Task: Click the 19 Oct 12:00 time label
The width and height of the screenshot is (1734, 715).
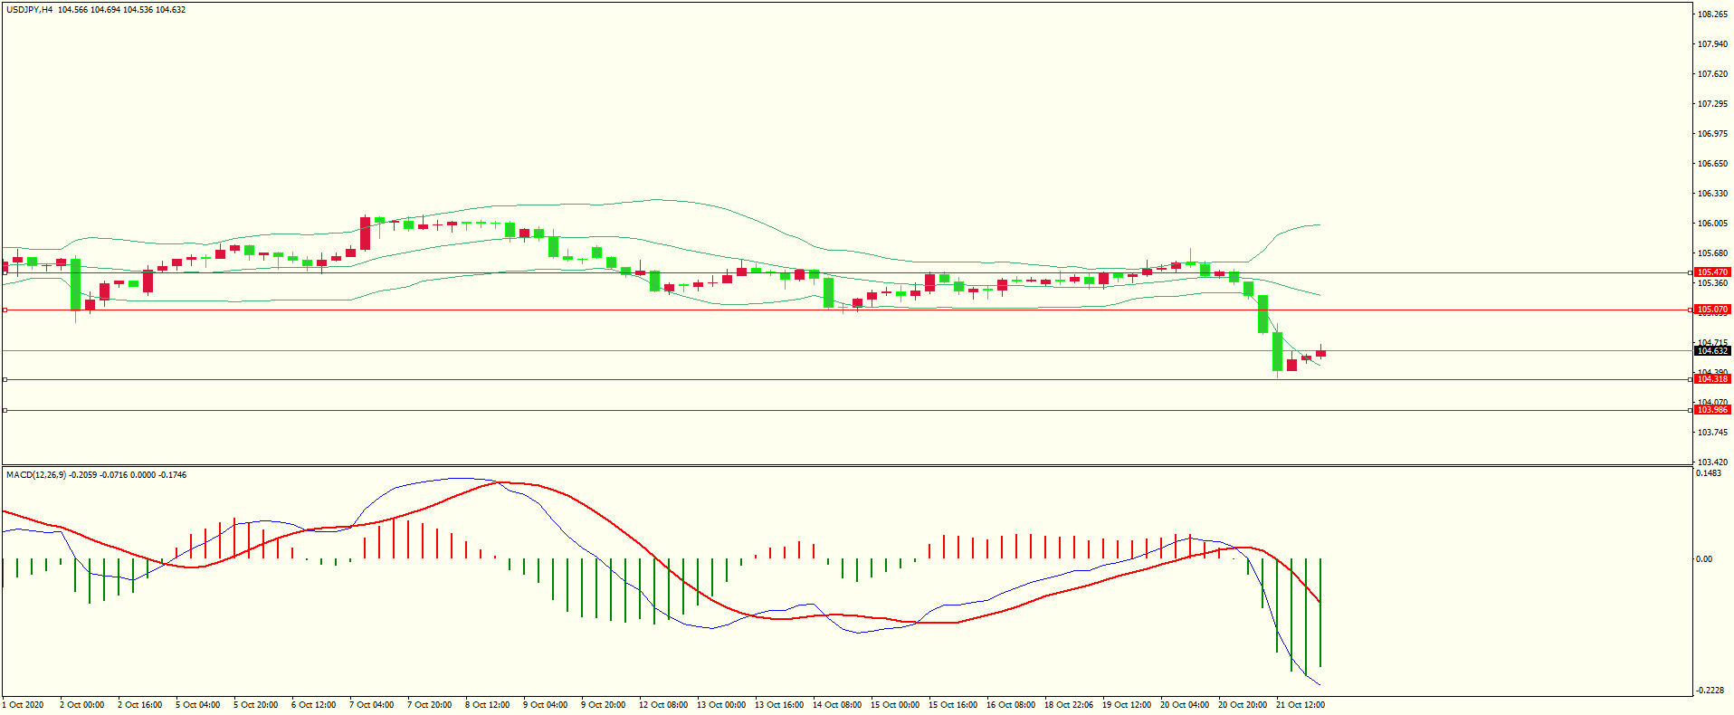Action: 1127,705
